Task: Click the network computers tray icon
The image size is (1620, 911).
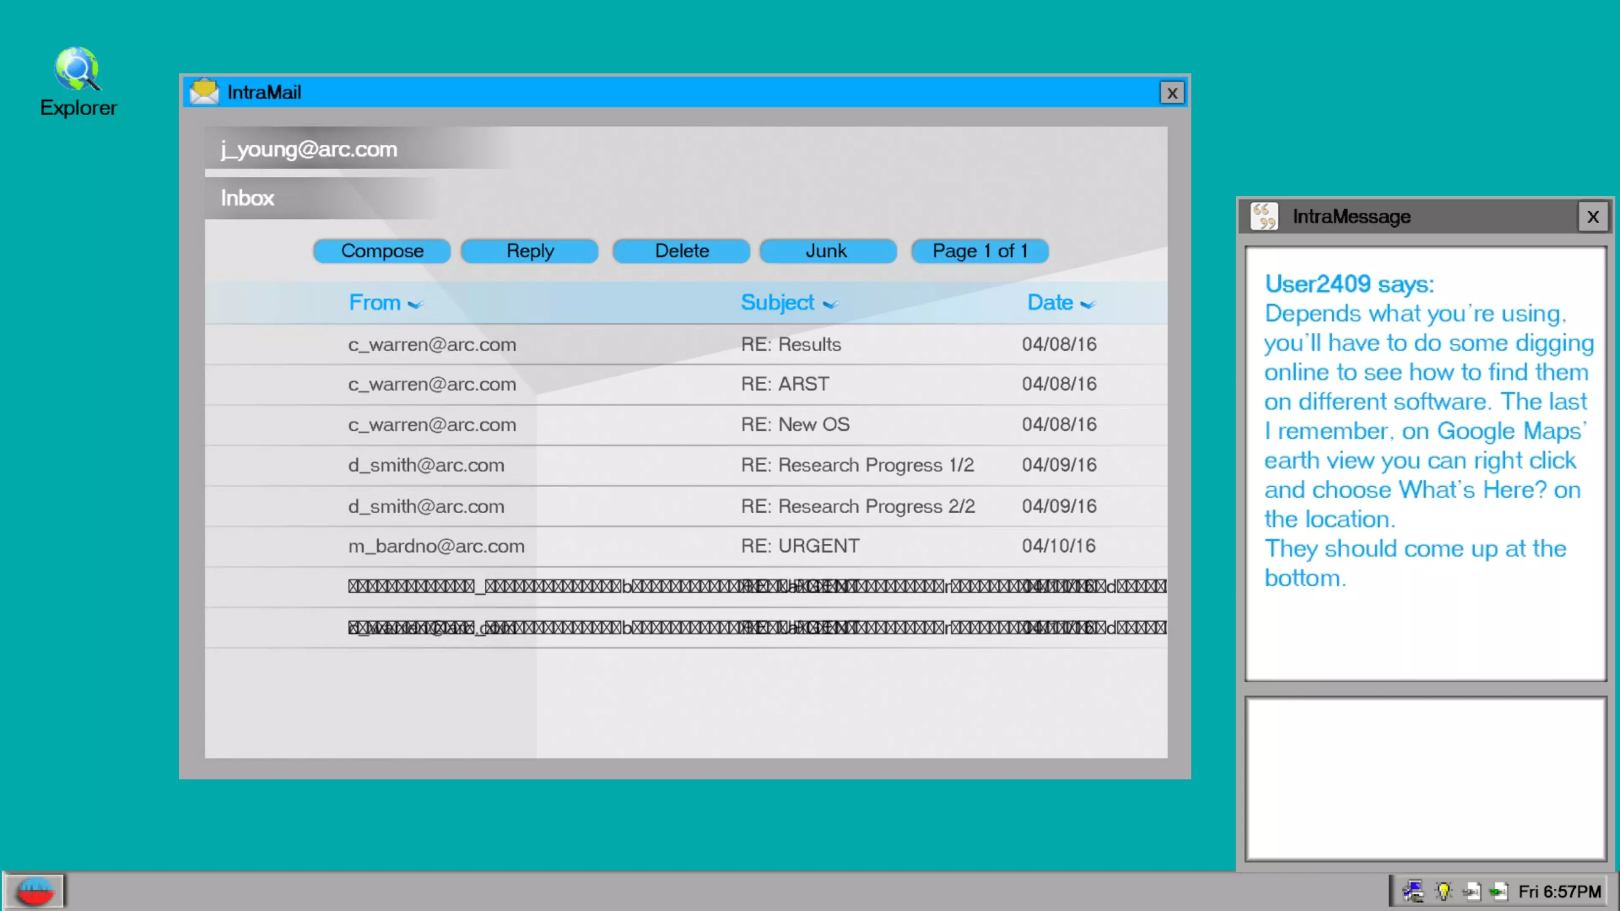Action: (x=1413, y=891)
